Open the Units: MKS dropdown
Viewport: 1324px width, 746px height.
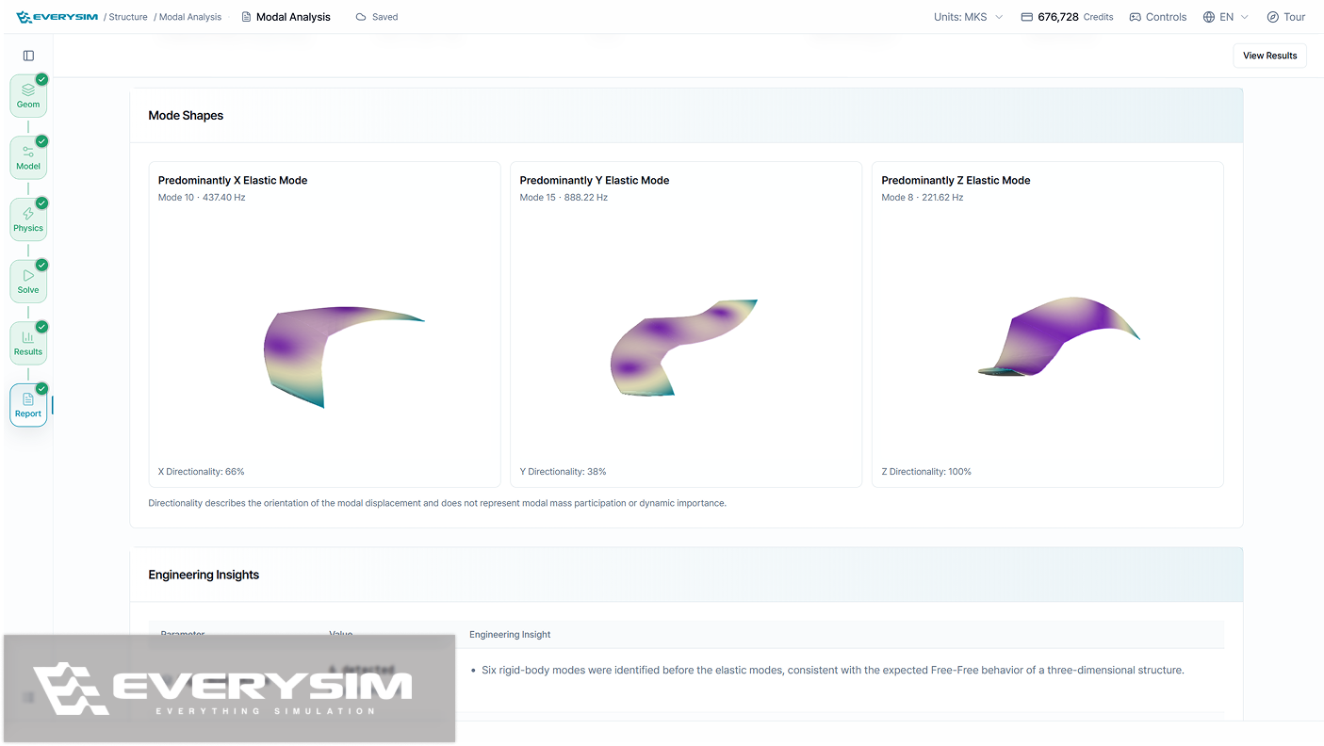[969, 17]
